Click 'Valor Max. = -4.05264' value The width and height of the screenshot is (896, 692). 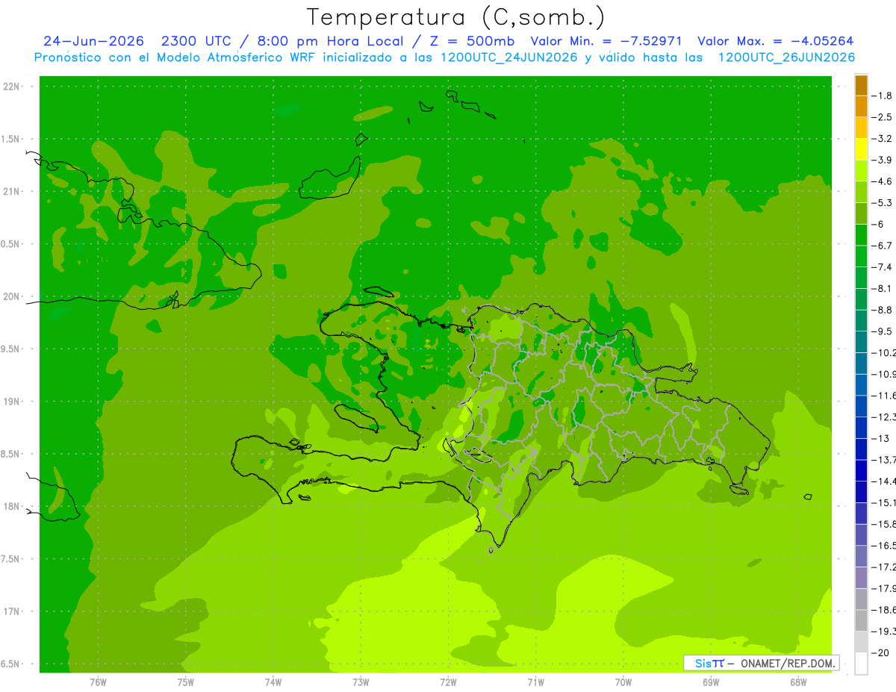775,41
